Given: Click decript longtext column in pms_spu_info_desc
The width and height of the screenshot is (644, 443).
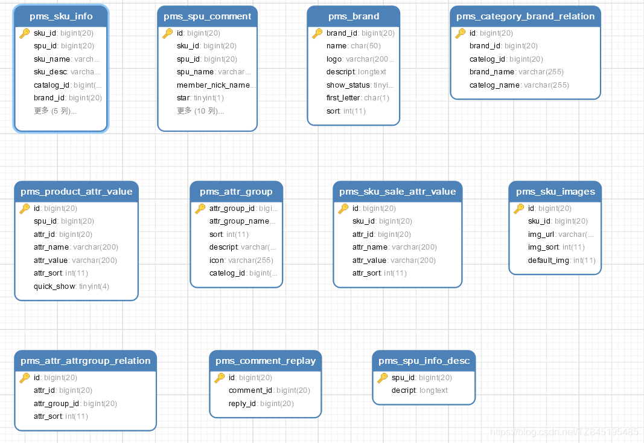Looking at the screenshot, I should coord(419,390).
